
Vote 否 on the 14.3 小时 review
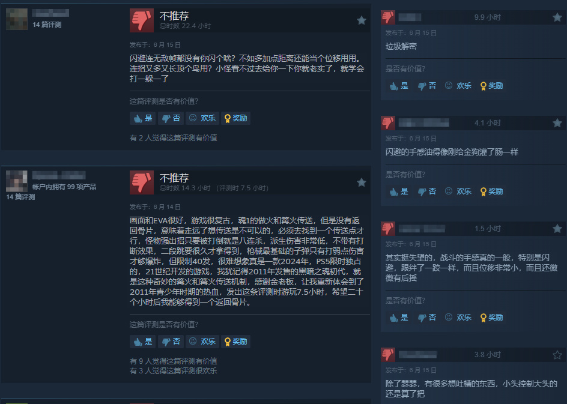point(171,342)
